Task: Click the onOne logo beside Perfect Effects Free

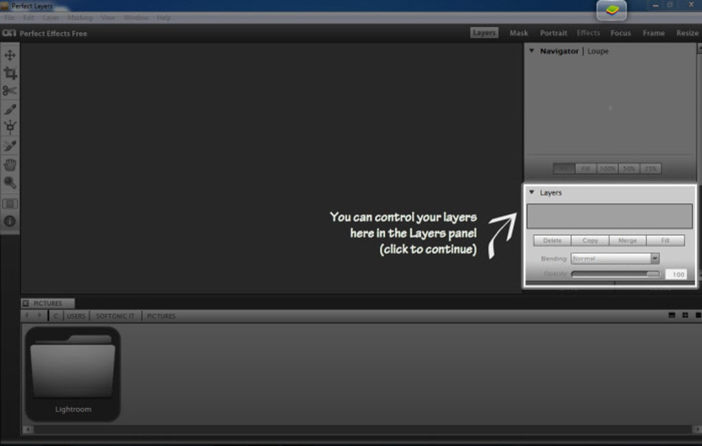Action: click(9, 33)
